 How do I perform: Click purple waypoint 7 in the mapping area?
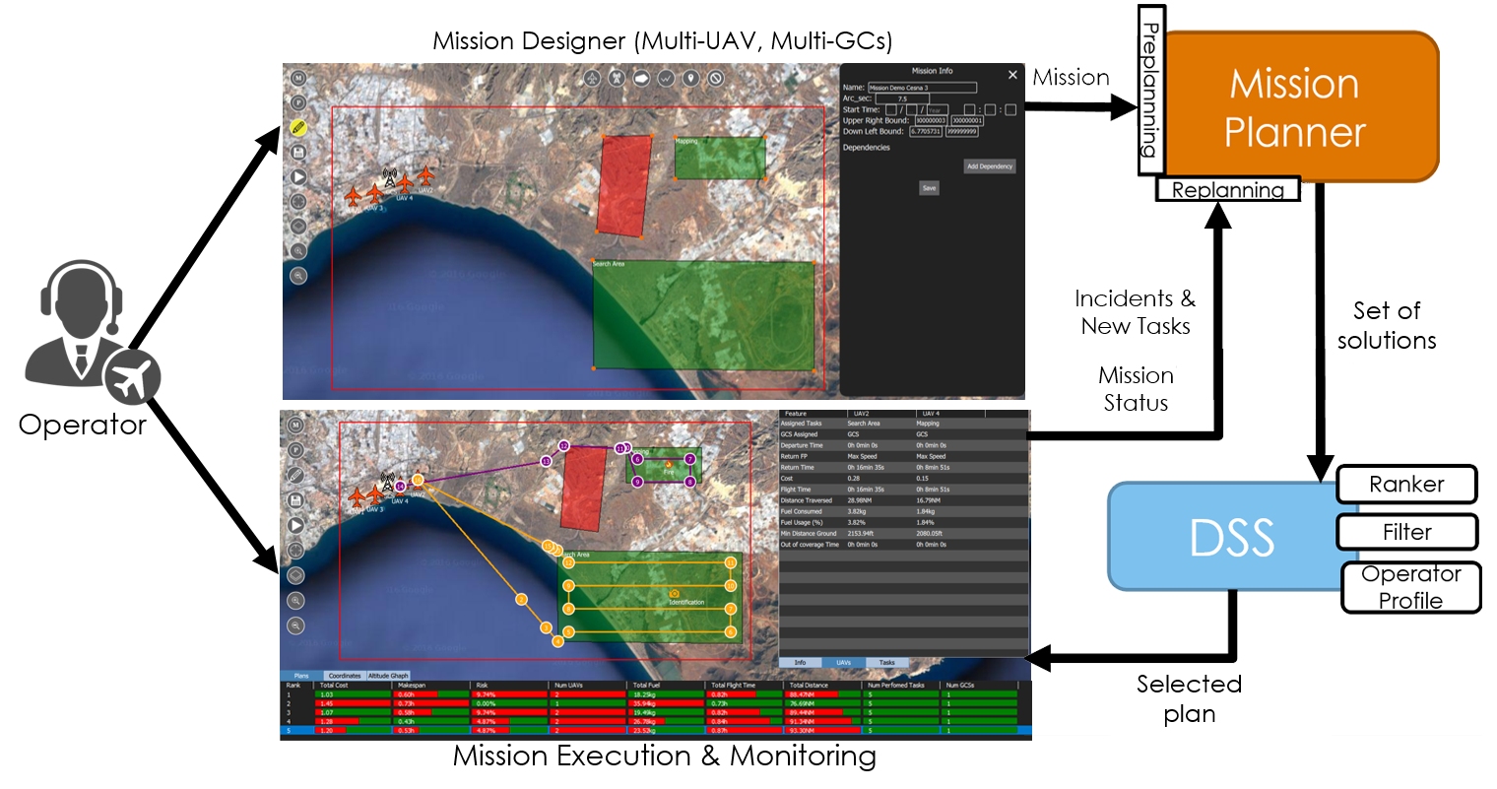[690, 459]
